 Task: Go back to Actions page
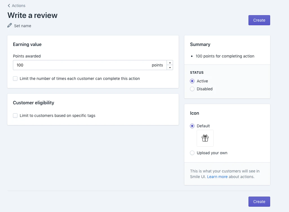[x=18, y=6]
